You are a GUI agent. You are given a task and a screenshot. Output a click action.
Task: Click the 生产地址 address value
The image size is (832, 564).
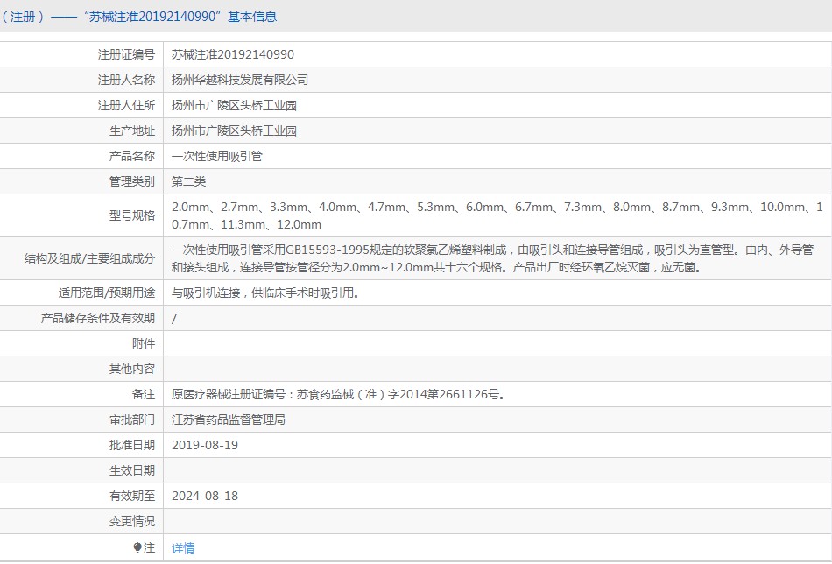click(234, 130)
